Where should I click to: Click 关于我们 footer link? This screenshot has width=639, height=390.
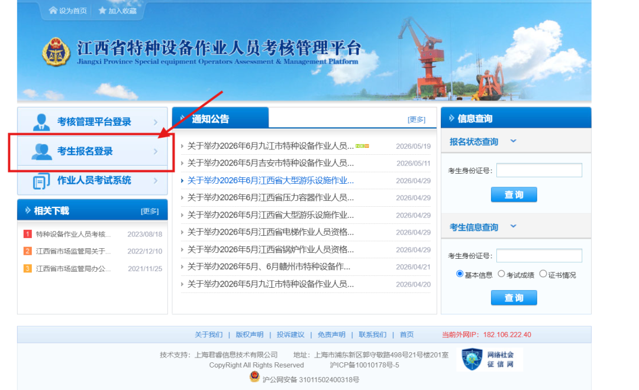pos(209,334)
